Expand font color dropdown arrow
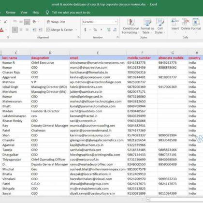 (6, 30)
